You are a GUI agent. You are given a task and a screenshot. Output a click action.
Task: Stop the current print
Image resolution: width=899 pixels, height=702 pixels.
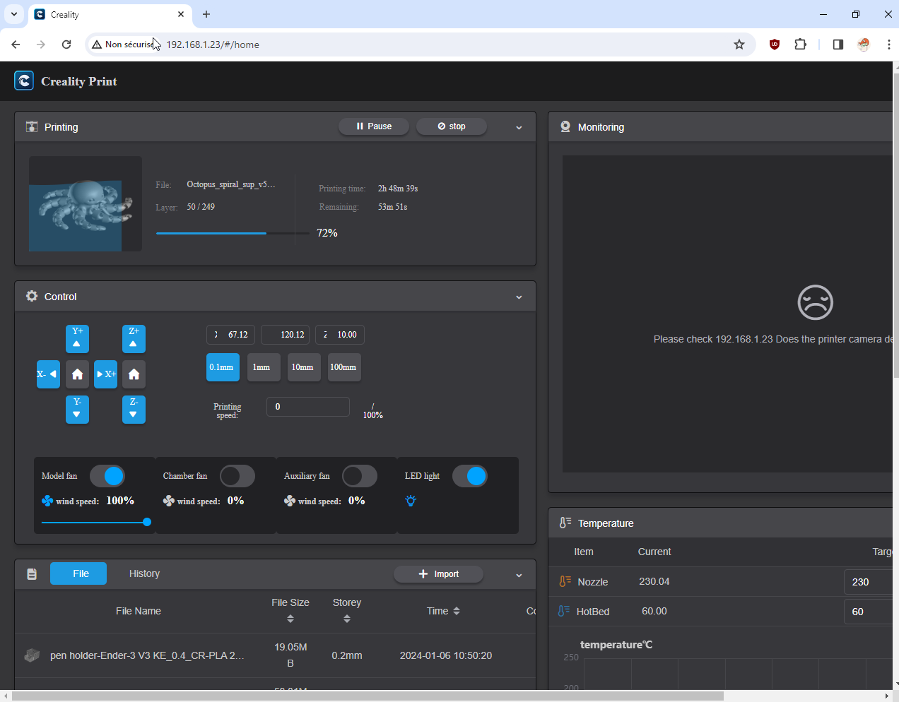coord(452,126)
